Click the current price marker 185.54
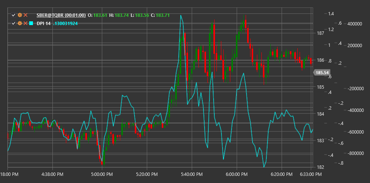The height and width of the screenshot is (183, 370). (322, 73)
